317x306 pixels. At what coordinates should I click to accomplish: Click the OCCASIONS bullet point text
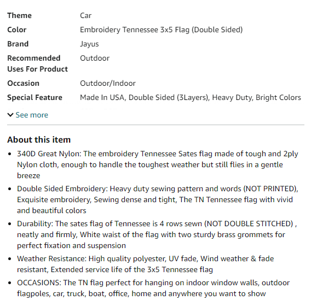(153, 288)
